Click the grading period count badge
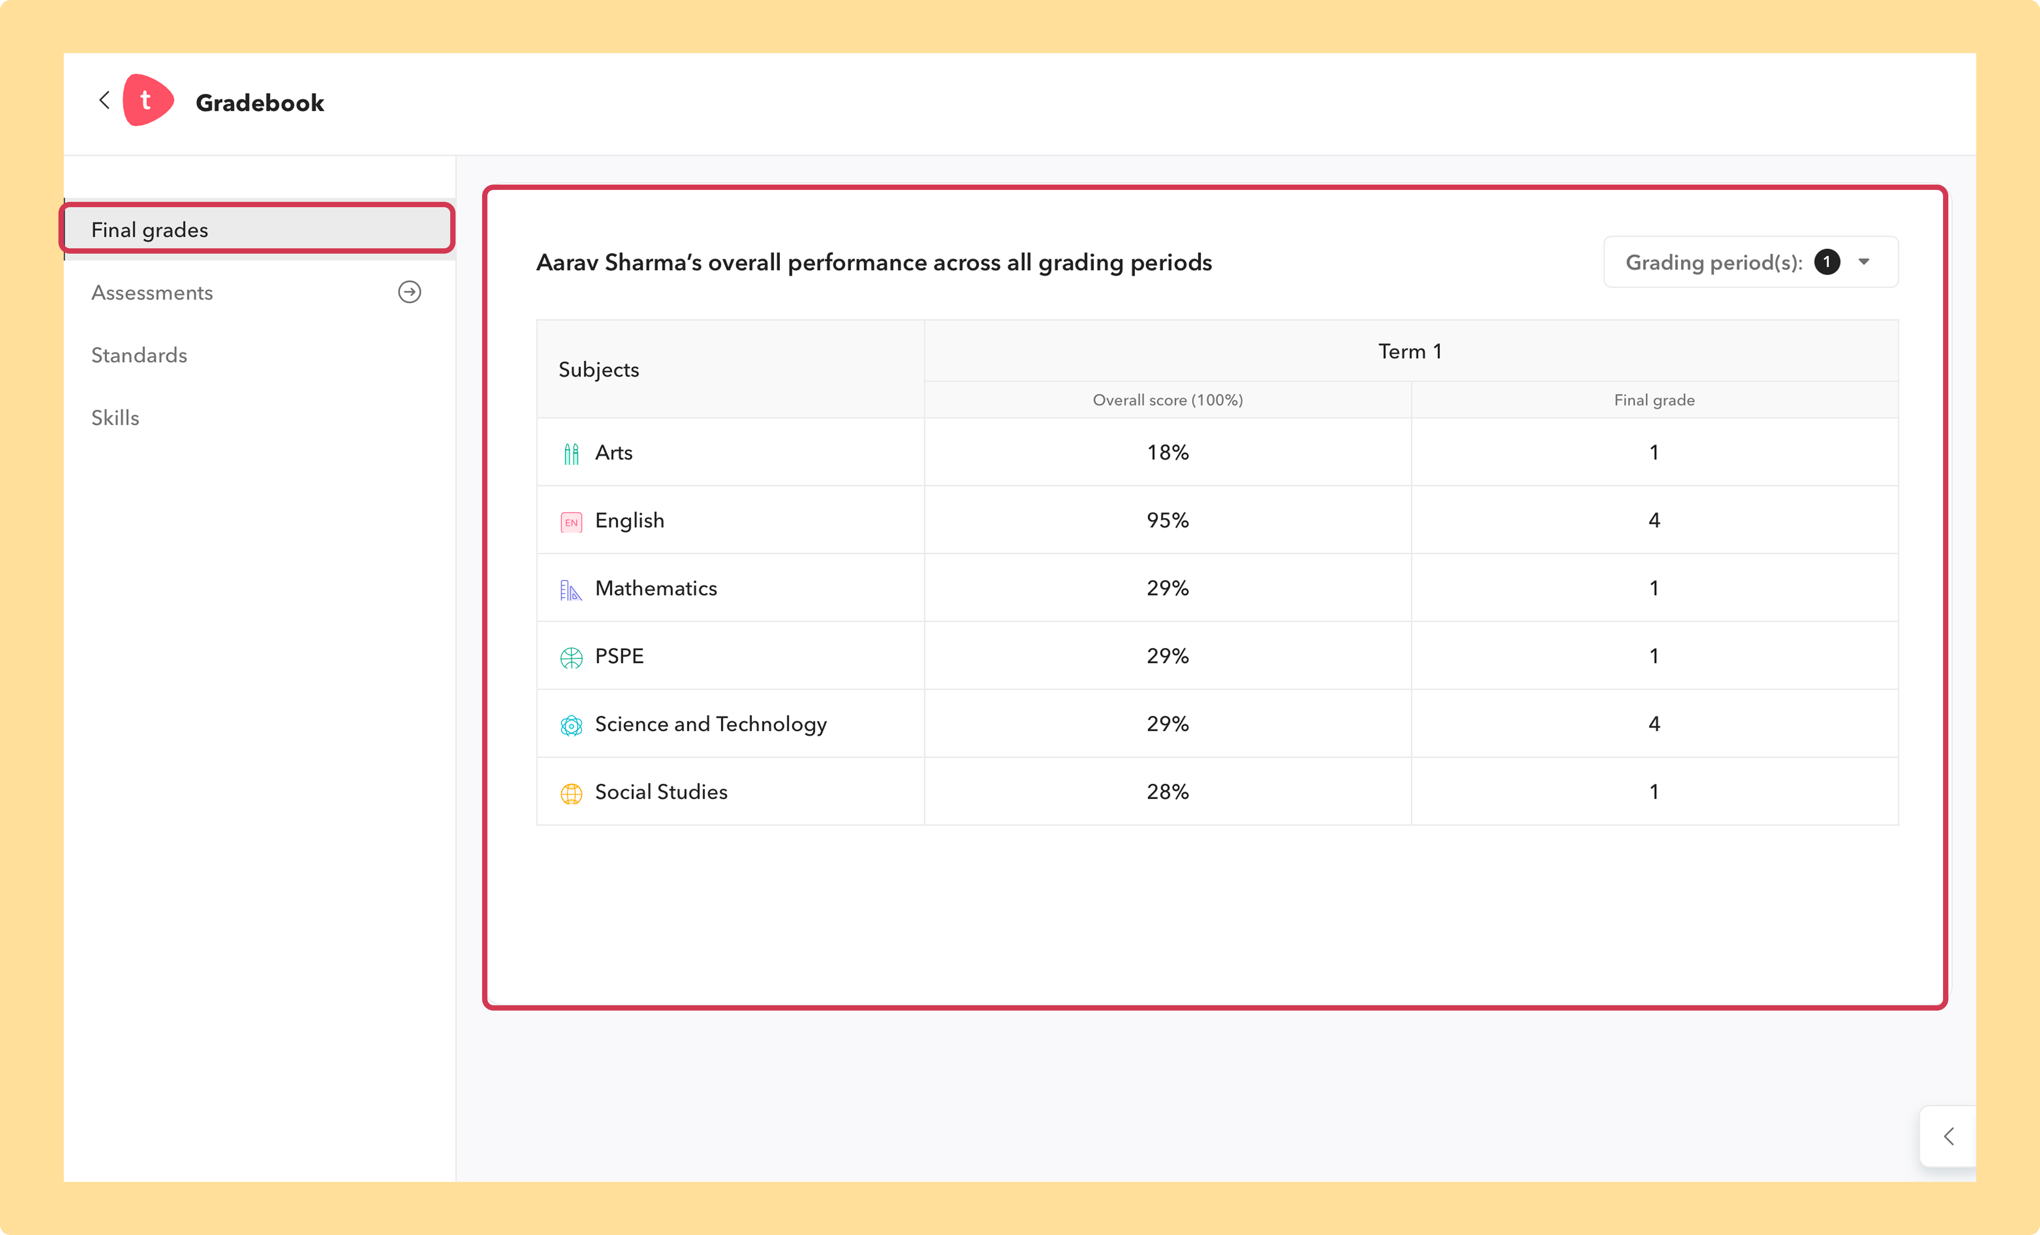The image size is (2040, 1235). (1827, 262)
